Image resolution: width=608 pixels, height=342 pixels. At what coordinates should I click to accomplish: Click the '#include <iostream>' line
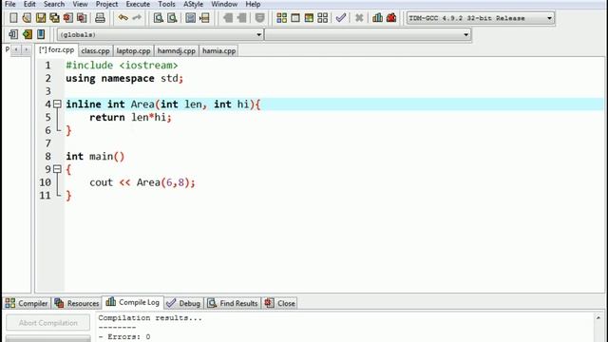(122, 66)
